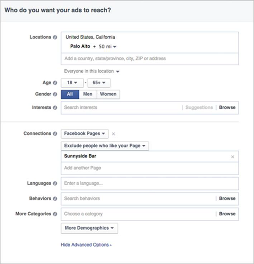Browse the interests list
254x264 pixels.
click(227, 108)
